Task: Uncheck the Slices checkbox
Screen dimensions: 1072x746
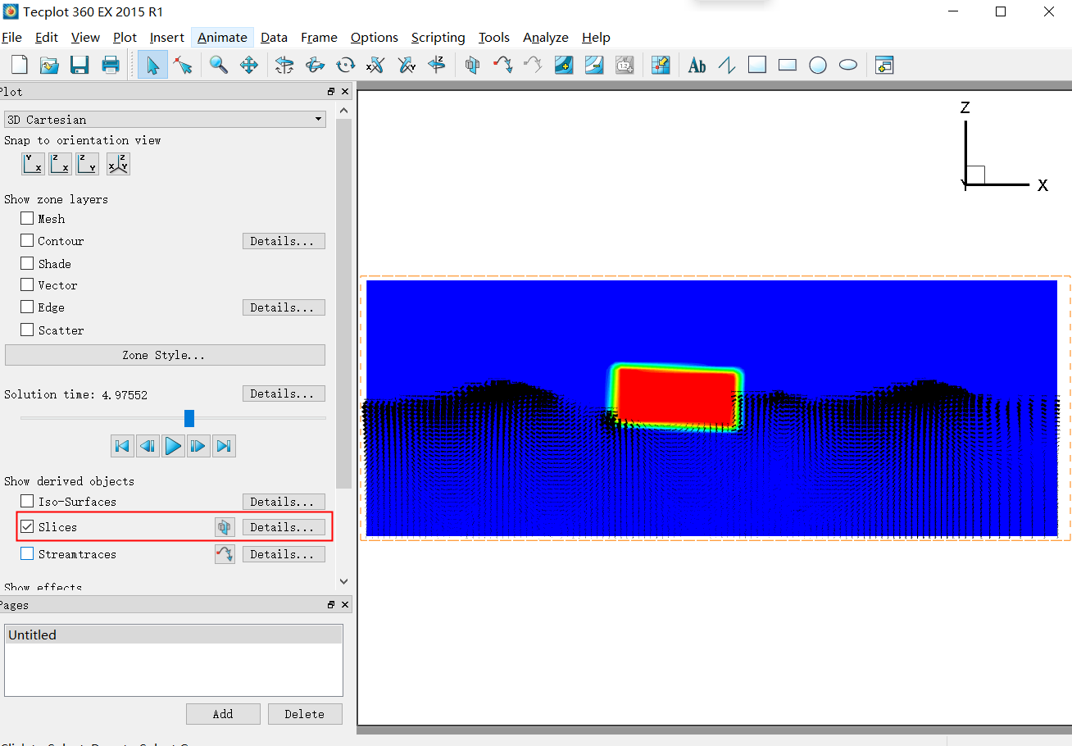Action: coord(28,527)
